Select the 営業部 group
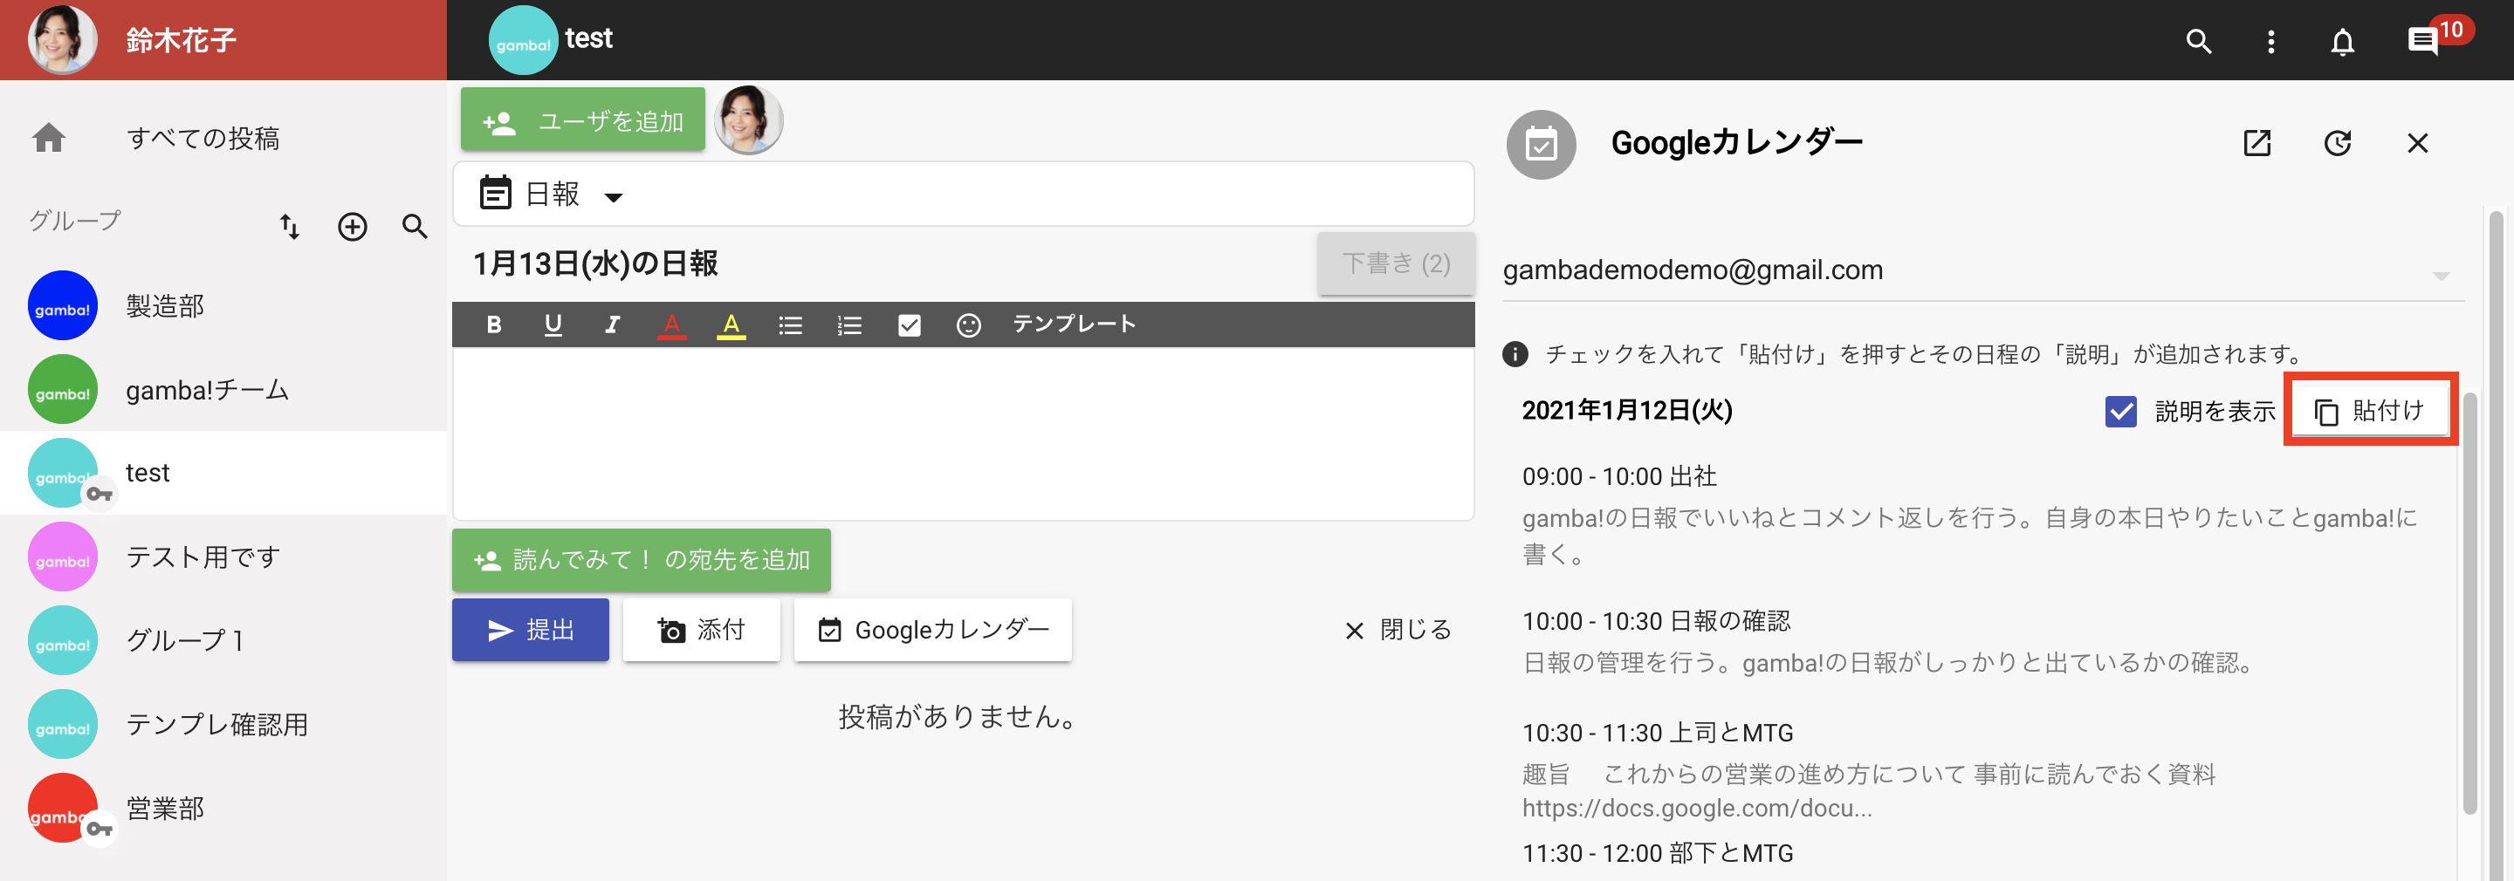Screen dimensions: 2514x881 click(223, 809)
